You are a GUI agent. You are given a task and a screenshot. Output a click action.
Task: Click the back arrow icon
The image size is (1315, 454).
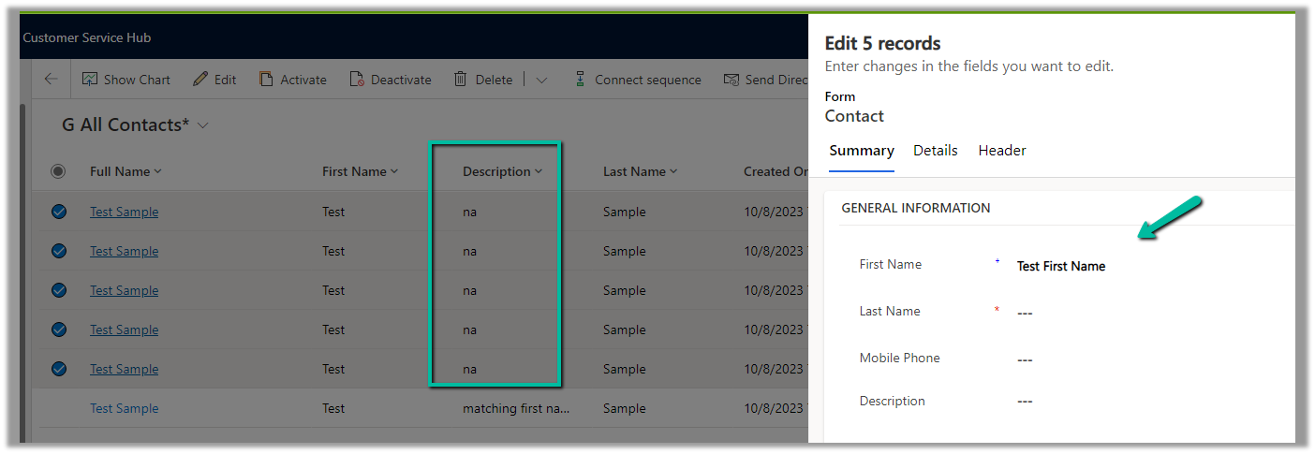[x=52, y=80]
